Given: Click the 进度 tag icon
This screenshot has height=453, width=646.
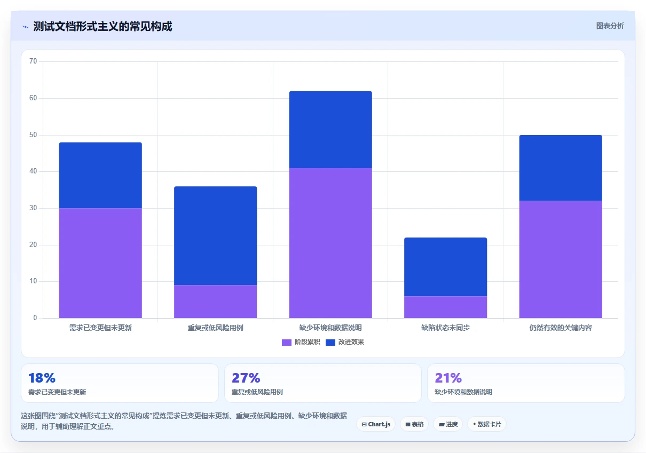Looking at the screenshot, I should pos(442,425).
